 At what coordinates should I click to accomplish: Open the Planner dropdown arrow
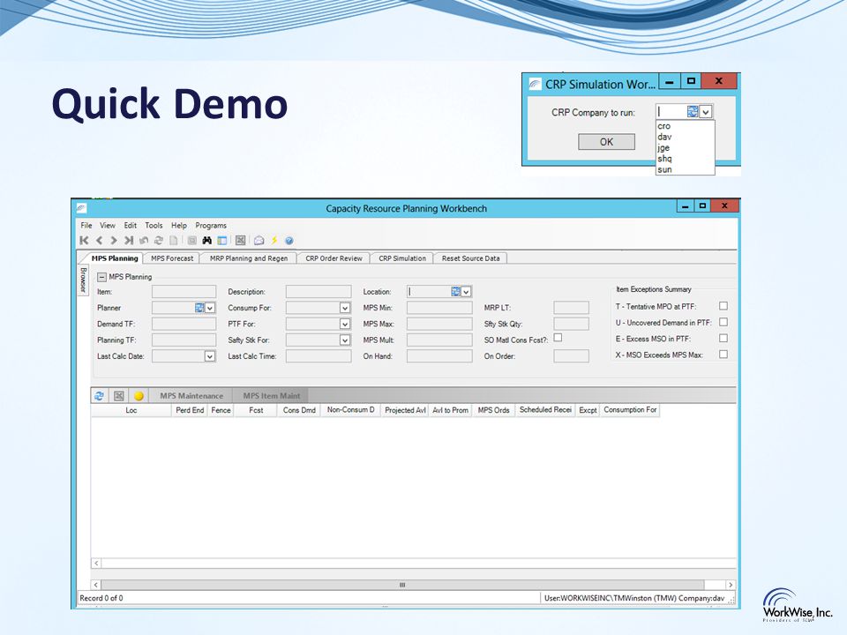point(210,308)
